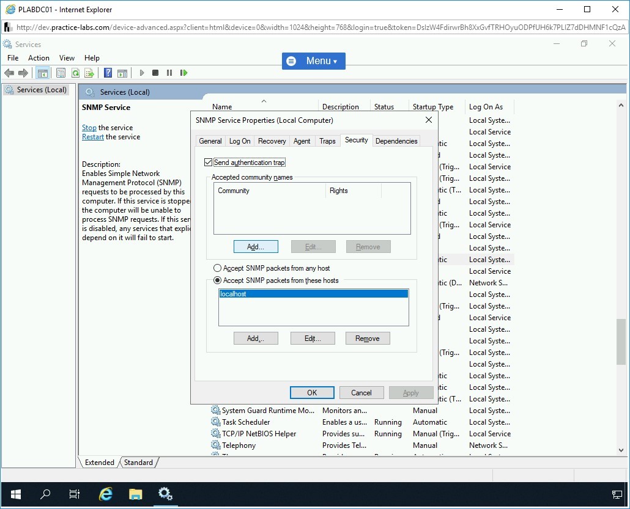
Task: Switch to the Traps tab
Action: [327, 141]
